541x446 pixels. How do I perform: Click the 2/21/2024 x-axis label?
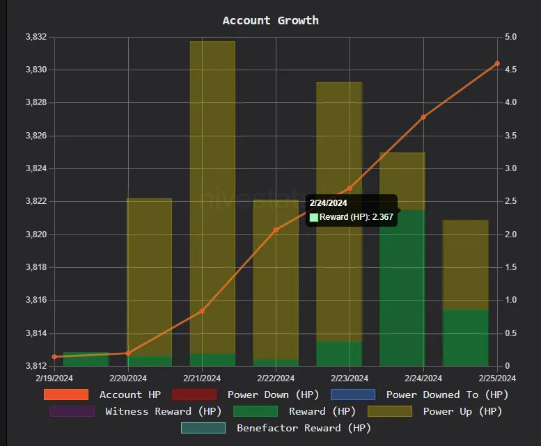(202, 378)
